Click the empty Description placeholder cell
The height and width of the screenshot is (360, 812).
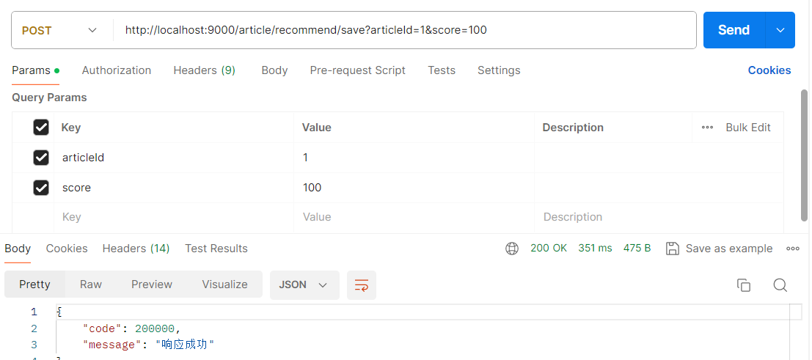coord(659,217)
